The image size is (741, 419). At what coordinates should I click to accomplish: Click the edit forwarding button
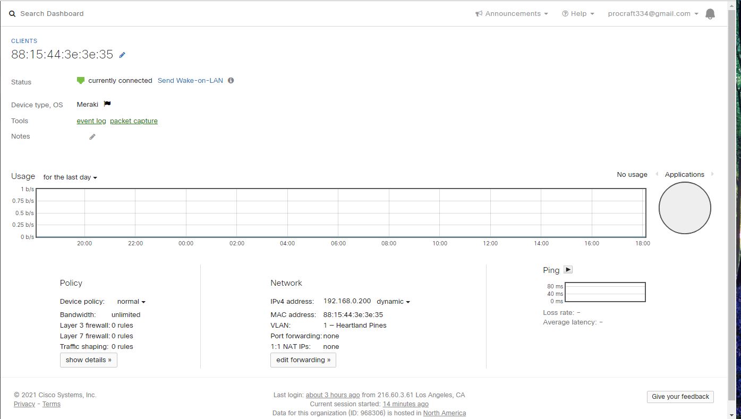coord(303,360)
